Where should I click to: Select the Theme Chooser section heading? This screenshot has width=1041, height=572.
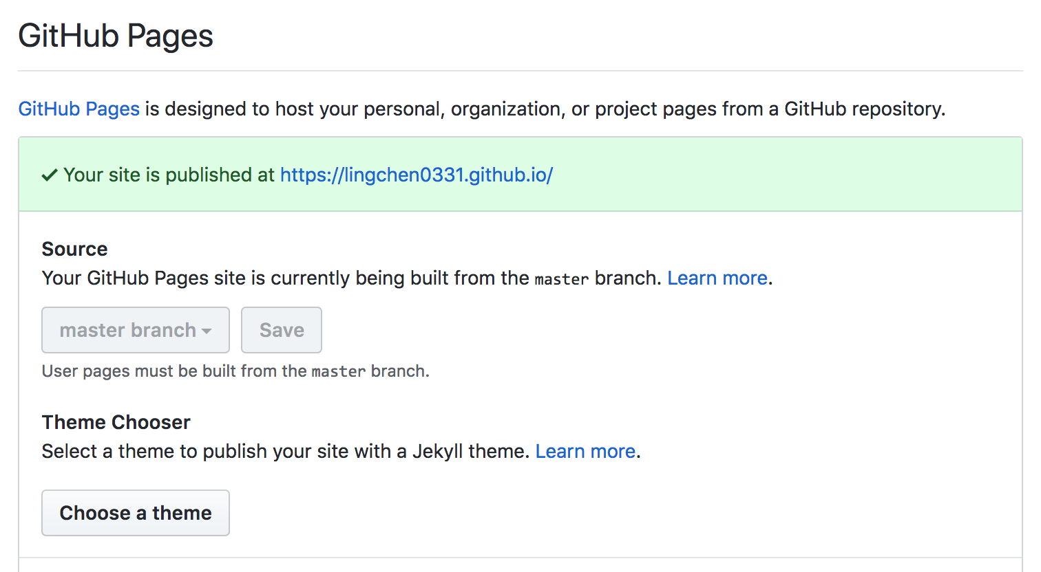click(116, 422)
